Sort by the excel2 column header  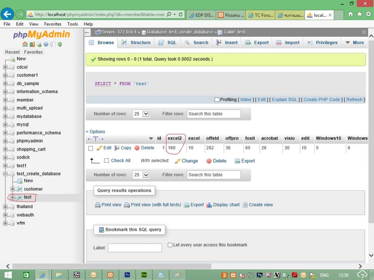click(175, 138)
